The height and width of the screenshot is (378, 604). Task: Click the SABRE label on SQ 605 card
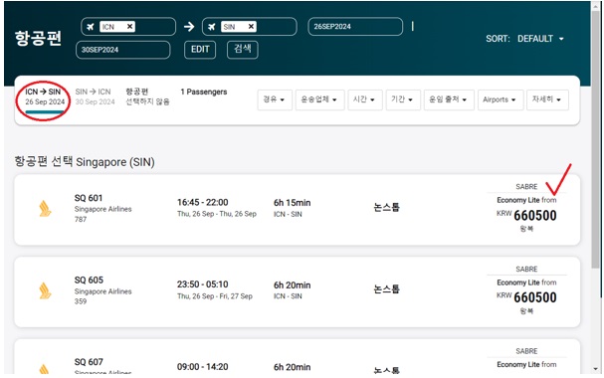[526, 269]
